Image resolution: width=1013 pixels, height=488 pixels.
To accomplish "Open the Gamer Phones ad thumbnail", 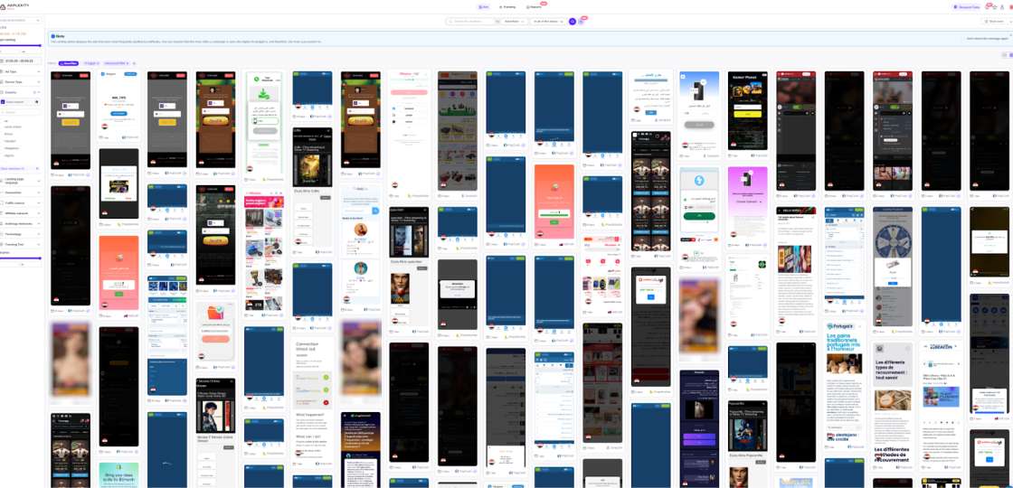I will tap(747, 110).
